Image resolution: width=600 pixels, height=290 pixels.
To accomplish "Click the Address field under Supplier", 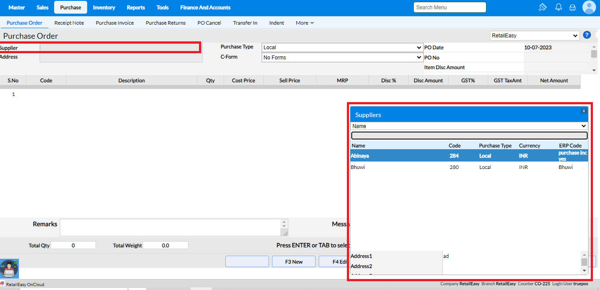I will click(x=121, y=57).
